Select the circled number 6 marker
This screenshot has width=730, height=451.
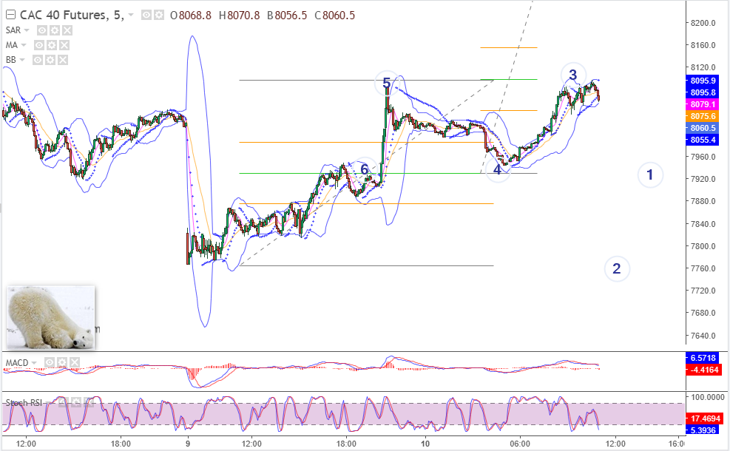point(364,169)
